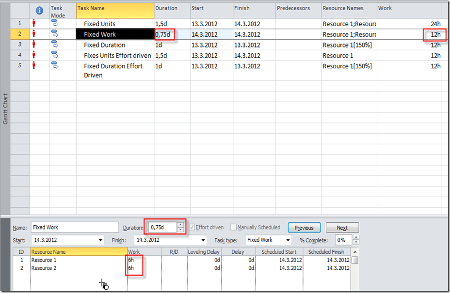Increase the % Complete spinner value

[356, 238]
